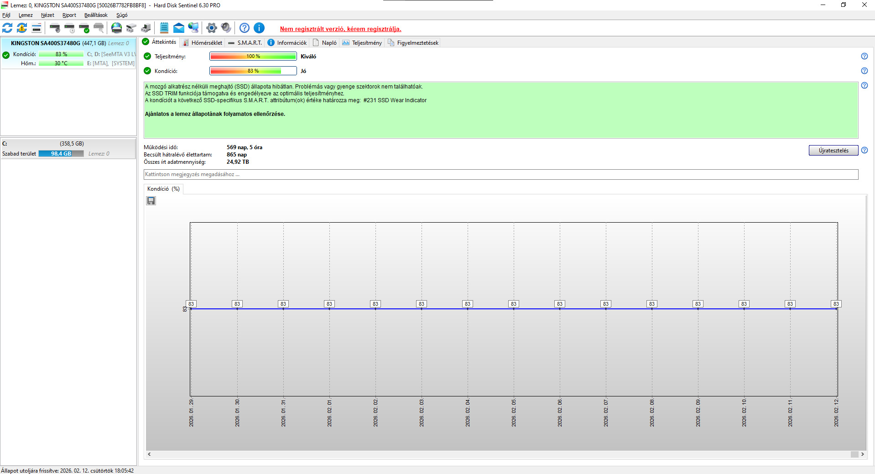This screenshot has height=474, width=875.
Task: Open the Fájl menu
Action: [6, 15]
